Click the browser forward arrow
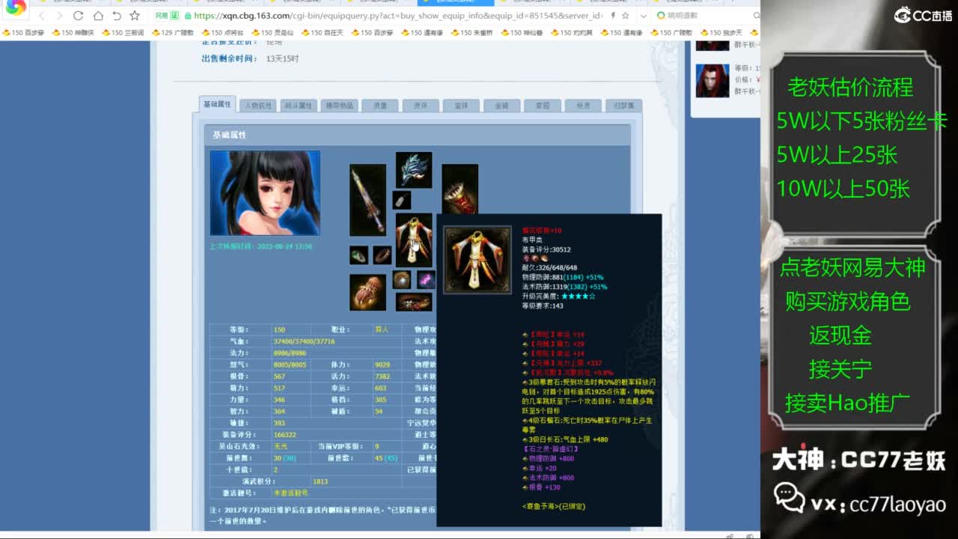 tap(59, 16)
